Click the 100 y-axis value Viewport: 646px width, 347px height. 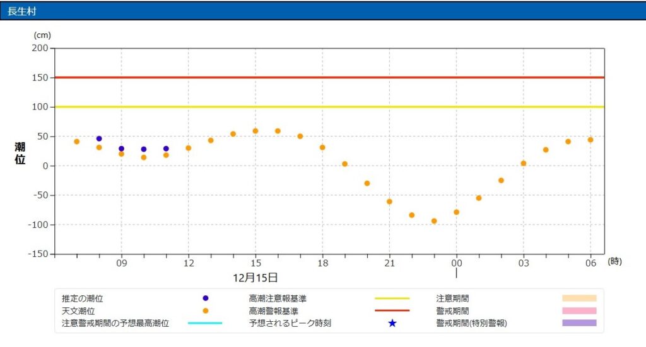(40, 107)
